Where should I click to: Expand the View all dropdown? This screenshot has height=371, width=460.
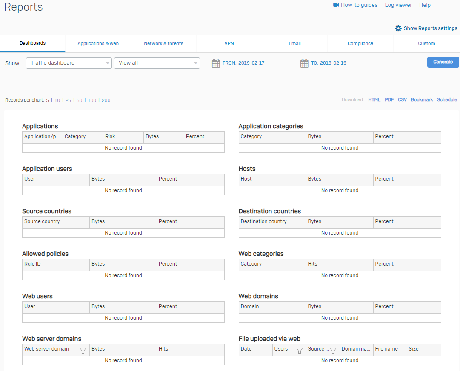pyautogui.click(x=157, y=63)
